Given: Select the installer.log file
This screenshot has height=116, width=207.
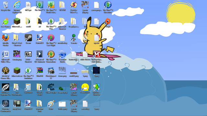Looking at the screenshot, I should (62, 38).
